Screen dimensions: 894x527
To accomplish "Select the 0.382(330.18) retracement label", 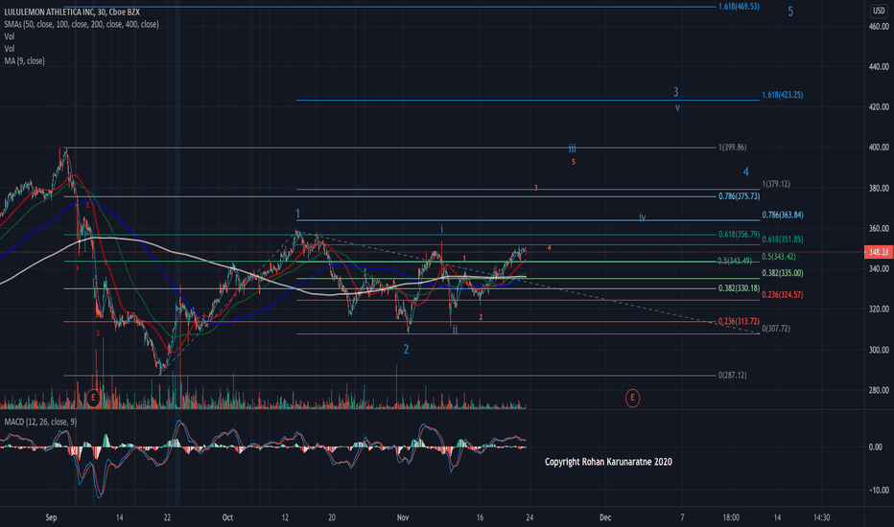I will (739, 288).
